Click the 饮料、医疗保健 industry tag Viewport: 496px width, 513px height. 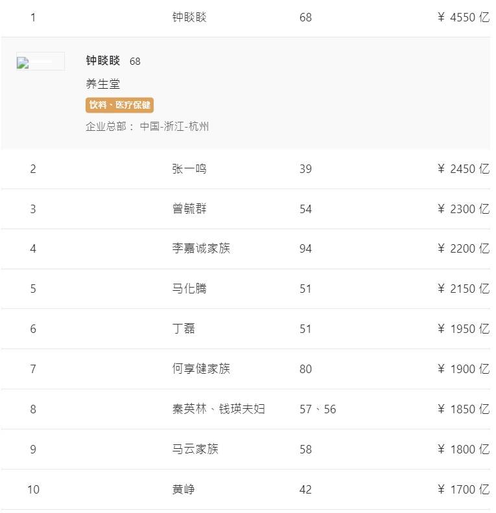(119, 105)
